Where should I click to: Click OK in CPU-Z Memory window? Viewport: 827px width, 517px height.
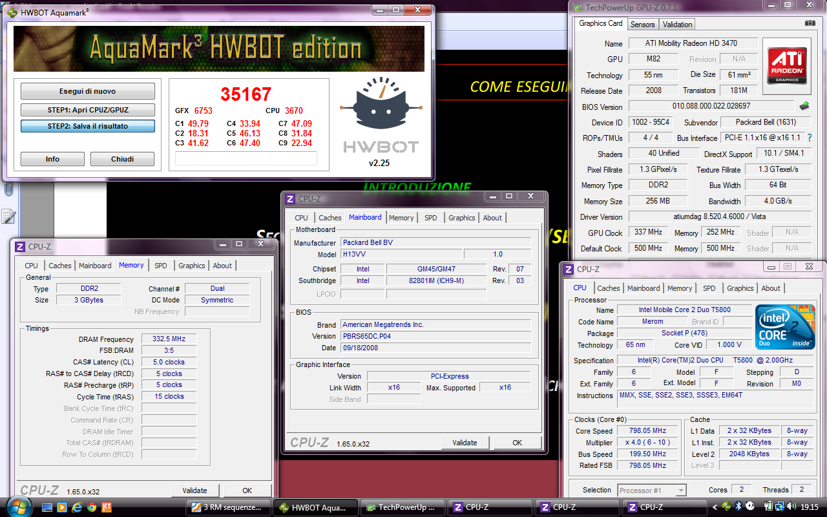tap(247, 491)
